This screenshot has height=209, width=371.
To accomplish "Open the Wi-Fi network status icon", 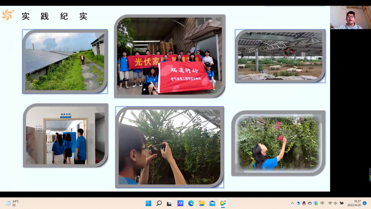I will 330,203.
